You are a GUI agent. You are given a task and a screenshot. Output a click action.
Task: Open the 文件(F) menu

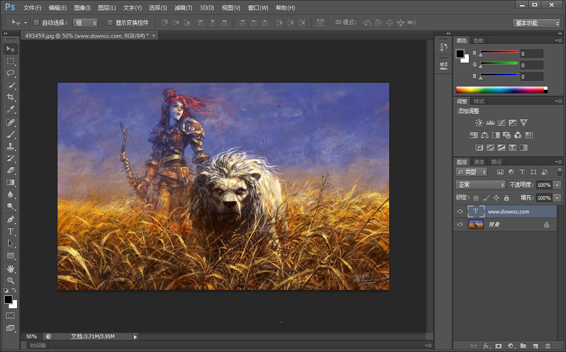click(x=32, y=8)
